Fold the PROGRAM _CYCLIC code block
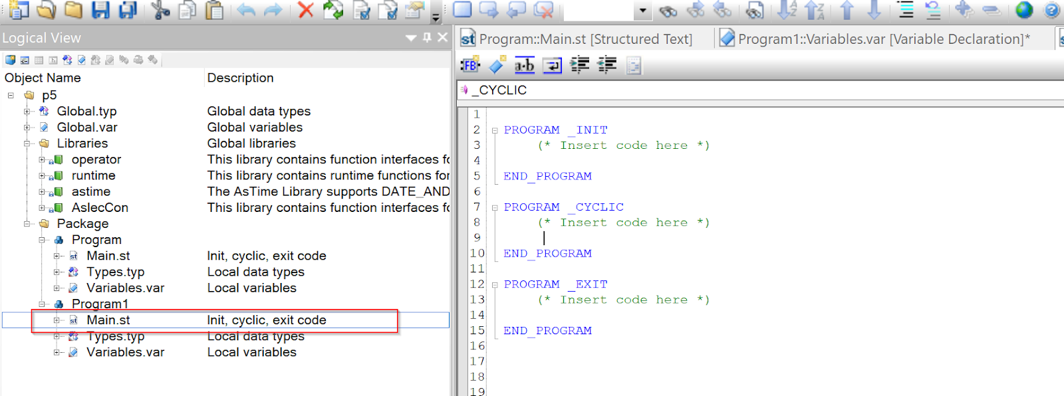 (x=495, y=207)
